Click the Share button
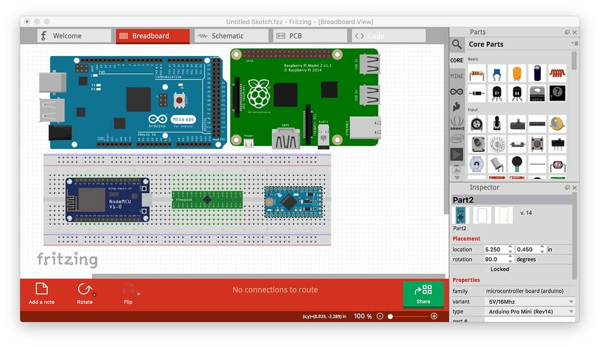613x347 pixels. click(x=423, y=294)
